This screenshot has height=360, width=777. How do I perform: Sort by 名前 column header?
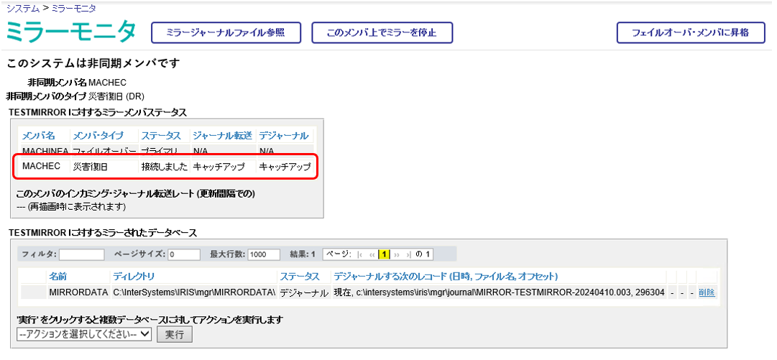point(58,277)
